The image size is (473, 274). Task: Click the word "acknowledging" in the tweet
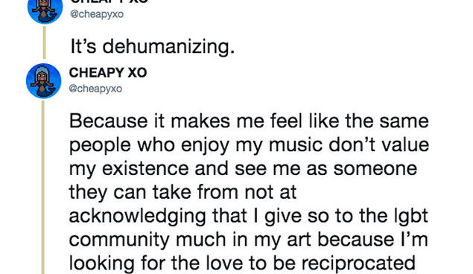click(x=137, y=217)
